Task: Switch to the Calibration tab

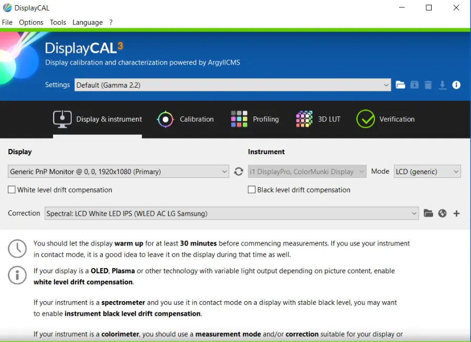Action: [x=185, y=119]
